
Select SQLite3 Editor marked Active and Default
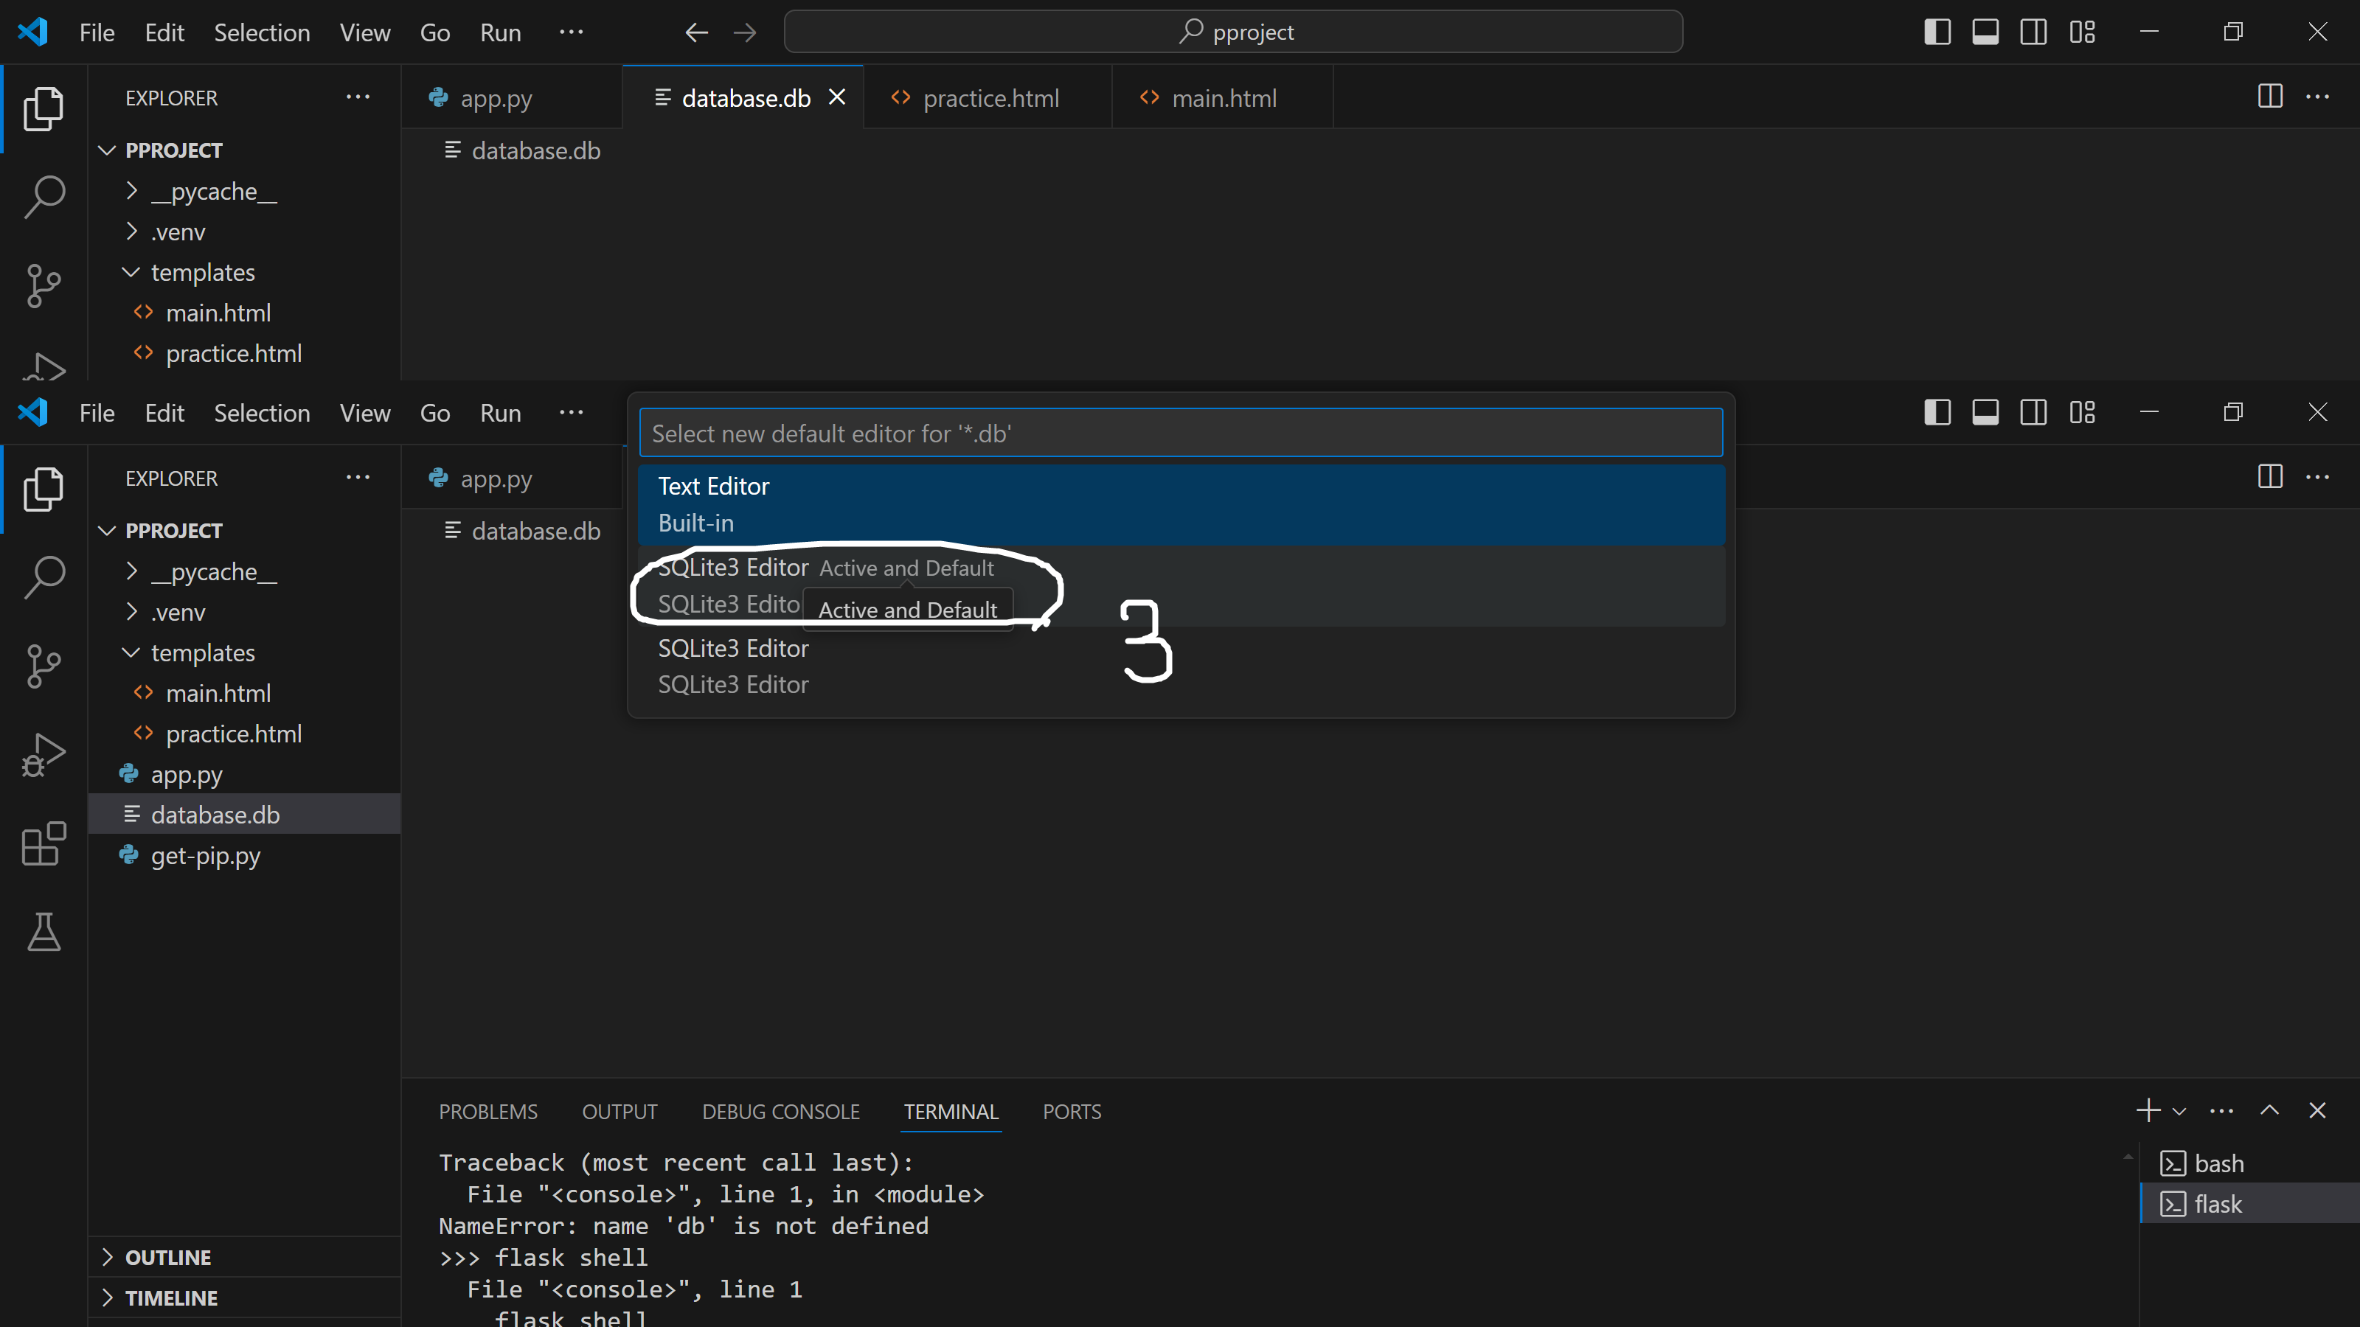point(1181,586)
